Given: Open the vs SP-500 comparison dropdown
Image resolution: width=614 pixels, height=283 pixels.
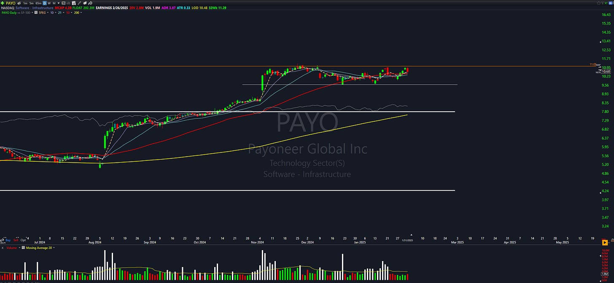Looking at the screenshot, I should (32, 13).
